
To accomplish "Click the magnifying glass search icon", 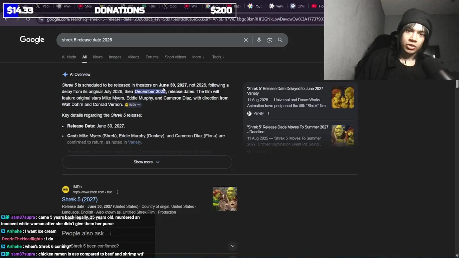I will click(280, 40).
